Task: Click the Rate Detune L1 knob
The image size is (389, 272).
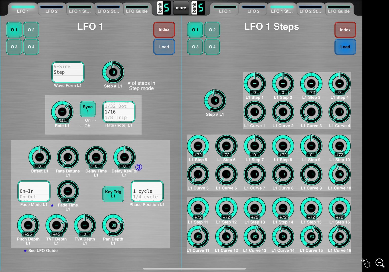Action: (68, 157)
